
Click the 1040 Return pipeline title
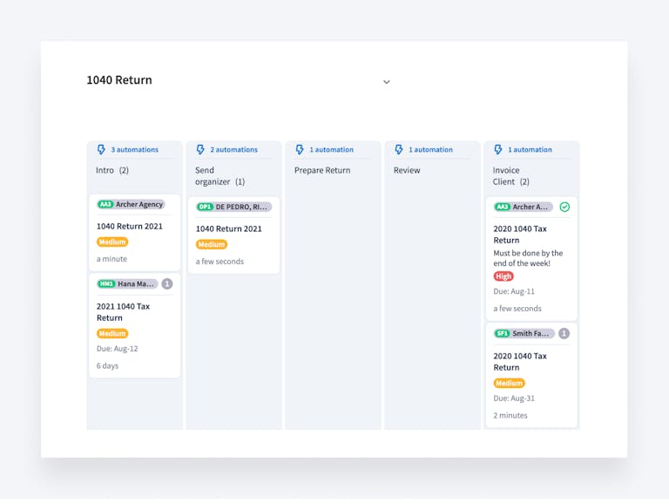[119, 80]
